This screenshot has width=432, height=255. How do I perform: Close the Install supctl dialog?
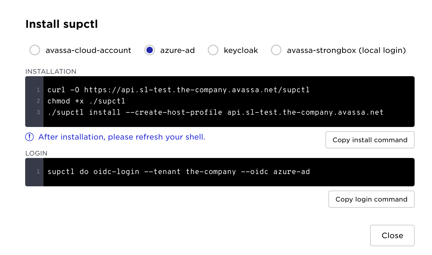coord(392,235)
